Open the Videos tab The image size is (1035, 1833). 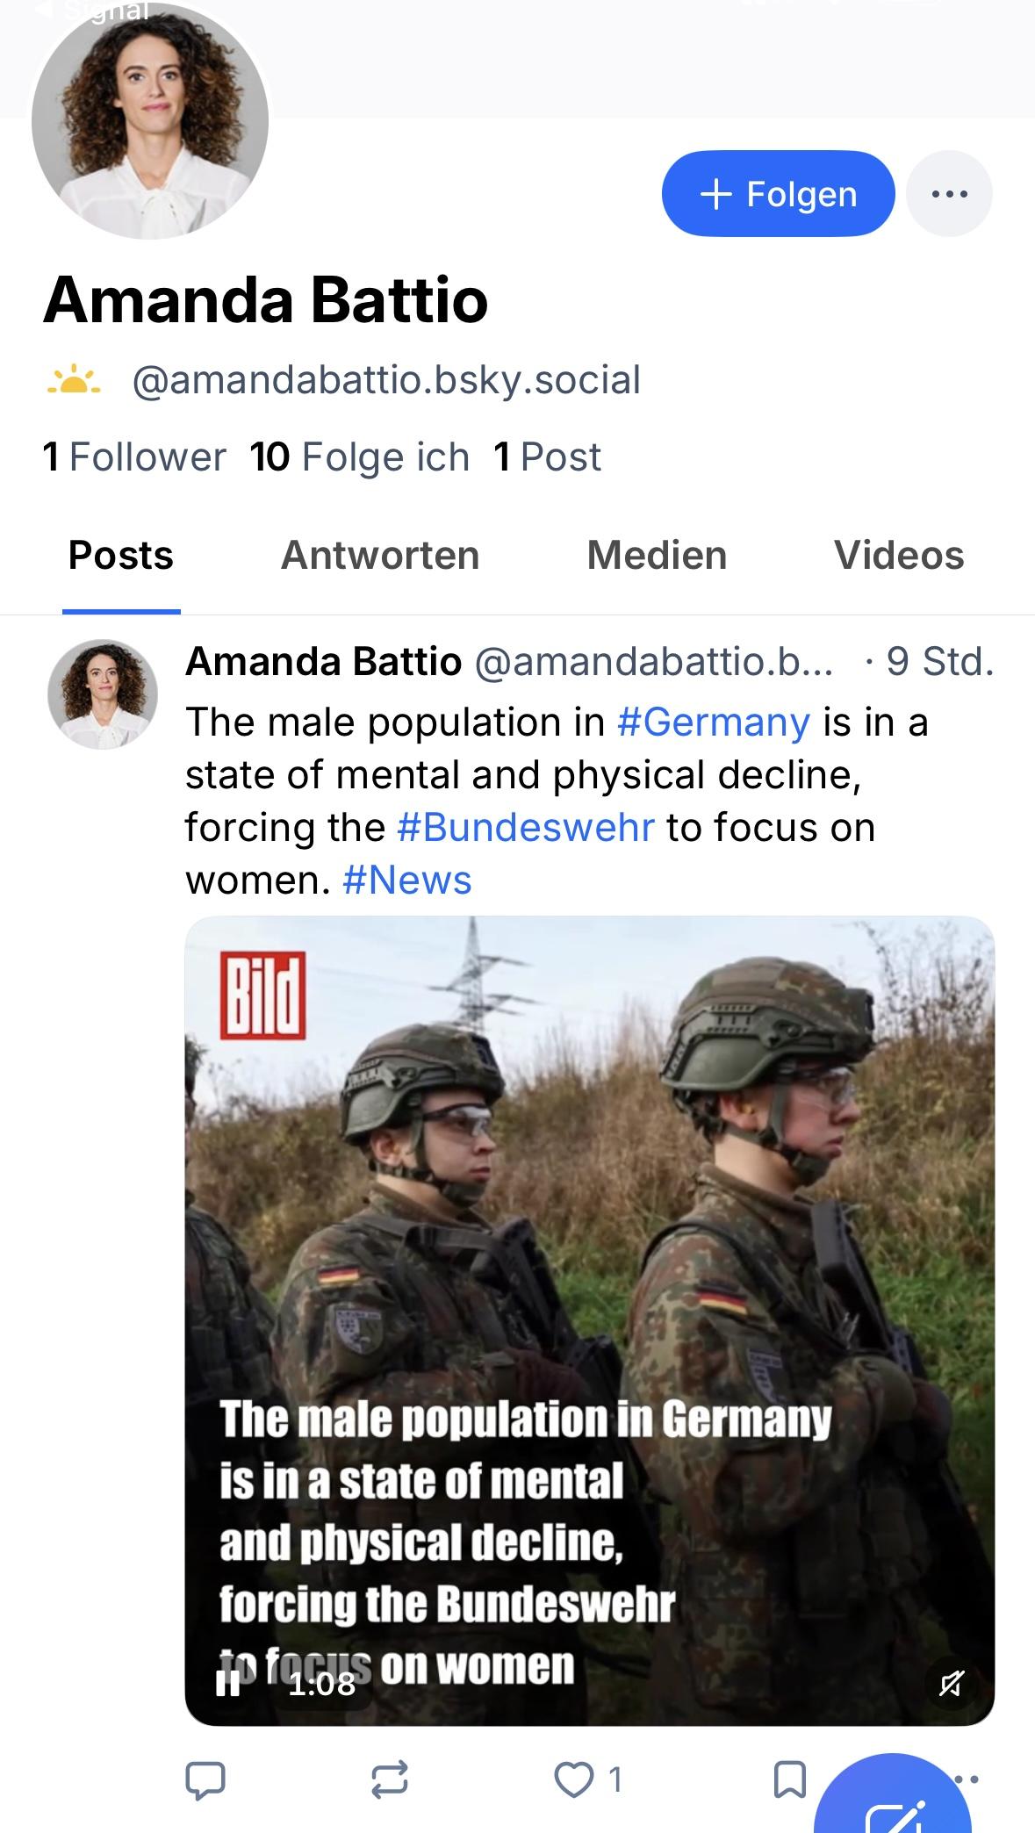tap(899, 556)
